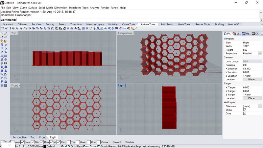This screenshot has width=263, height=148.
Task: Toggle the Near object snap checkbox
Action: point(12,142)
